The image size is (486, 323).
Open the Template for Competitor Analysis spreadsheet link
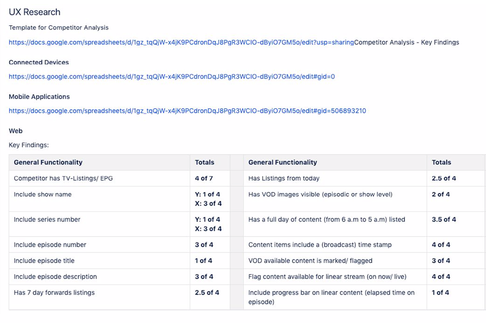click(181, 42)
